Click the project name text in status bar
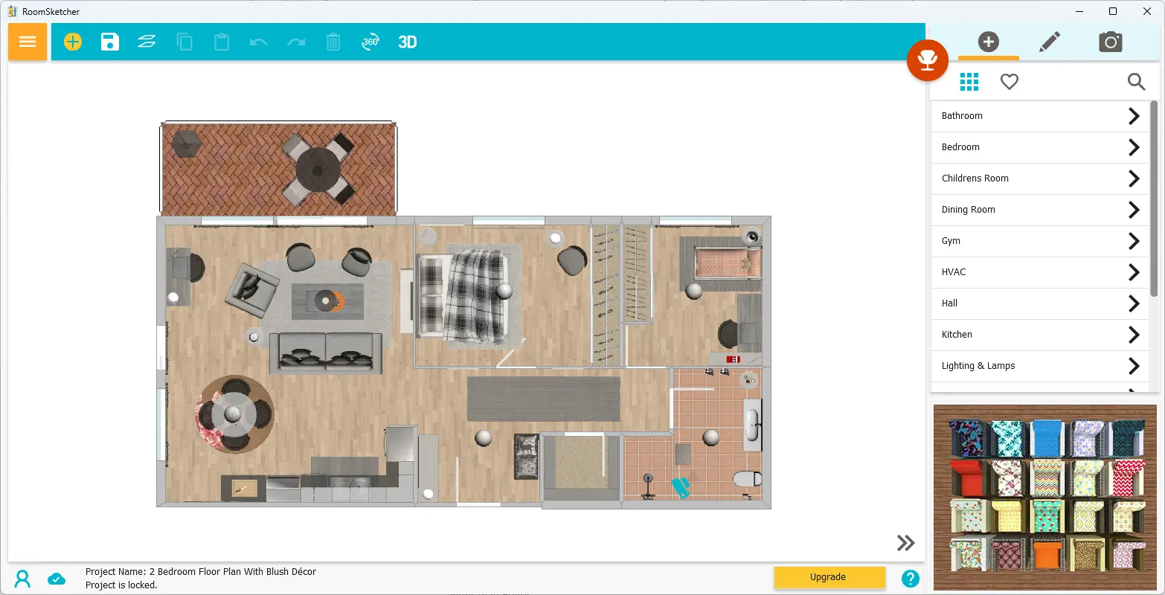Viewport: 1165px width, 595px height. coord(201,572)
